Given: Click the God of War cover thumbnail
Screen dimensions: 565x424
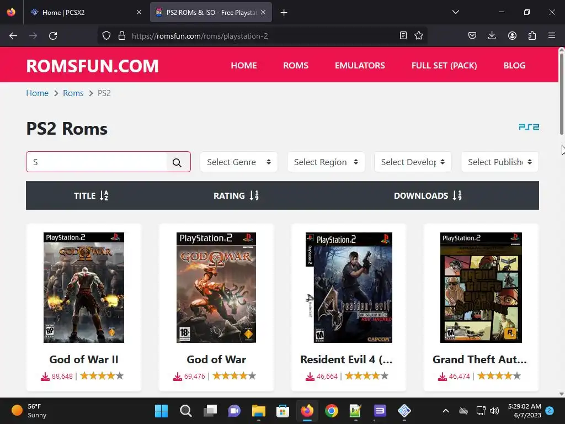Looking at the screenshot, I should [216, 287].
